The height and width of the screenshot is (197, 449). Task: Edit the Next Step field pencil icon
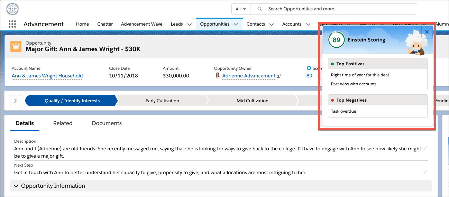click(425, 172)
